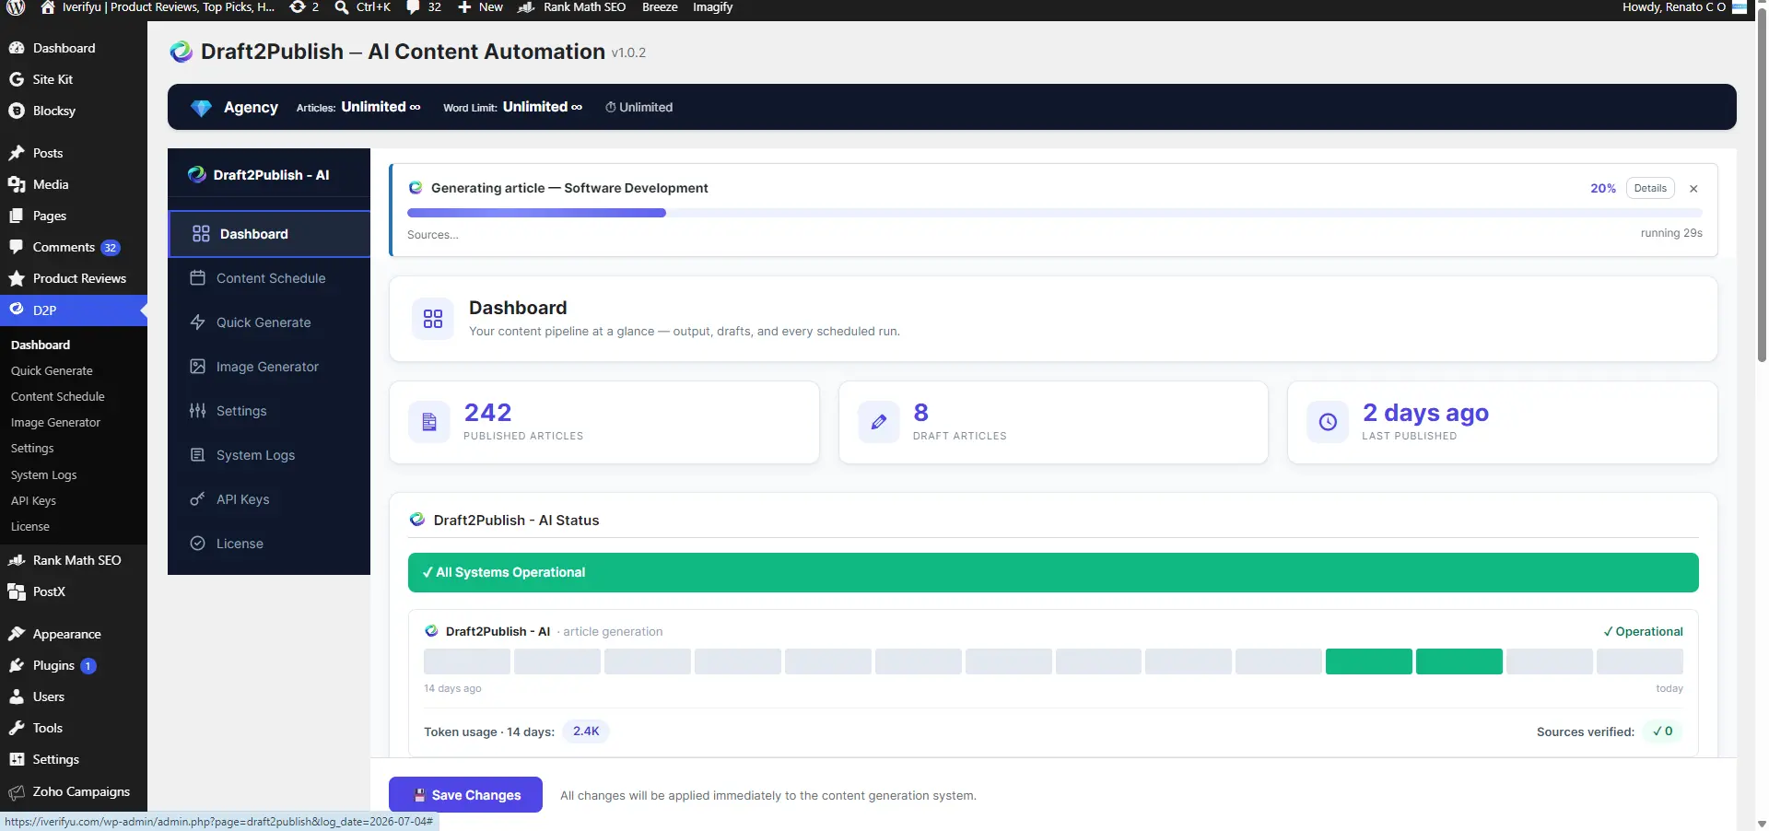
Task: Click the Agency plan diamond icon
Action: [x=201, y=108]
